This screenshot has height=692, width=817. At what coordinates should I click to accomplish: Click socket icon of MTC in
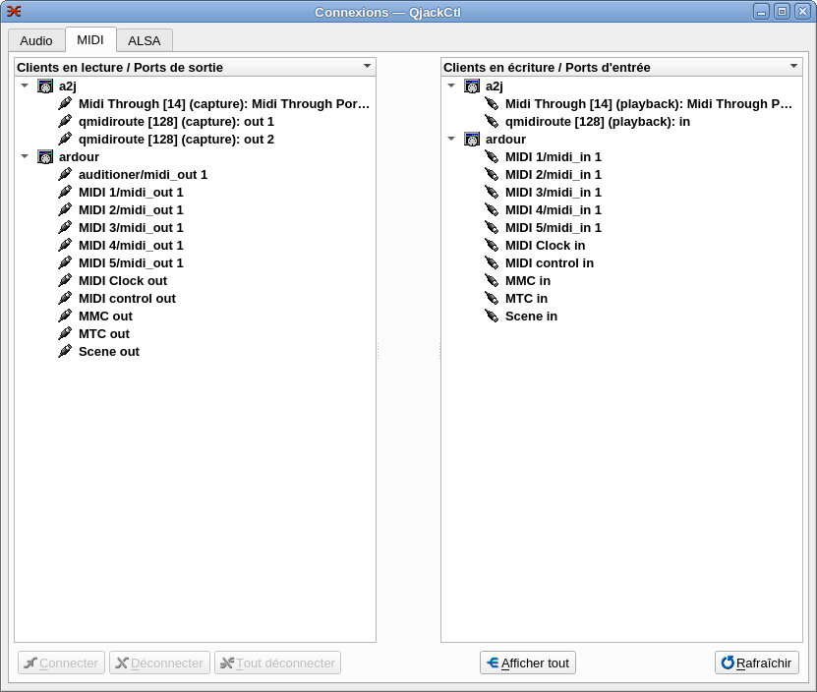click(492, 299)
